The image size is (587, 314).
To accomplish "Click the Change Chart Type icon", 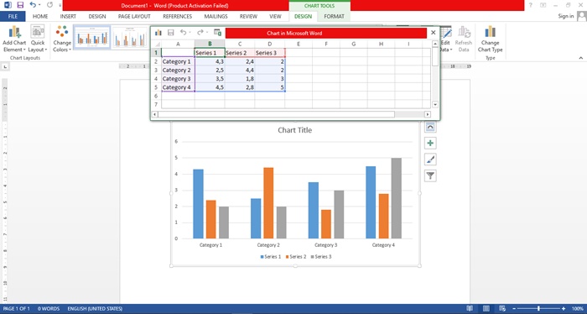I will coord(490,39).
